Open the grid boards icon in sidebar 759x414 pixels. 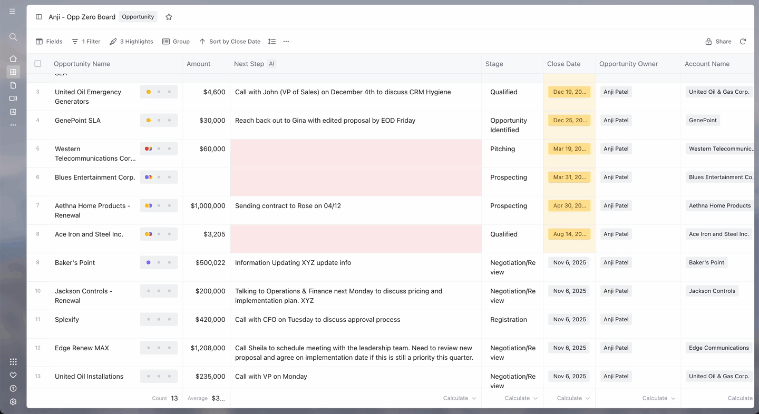[x=13, y=72]
